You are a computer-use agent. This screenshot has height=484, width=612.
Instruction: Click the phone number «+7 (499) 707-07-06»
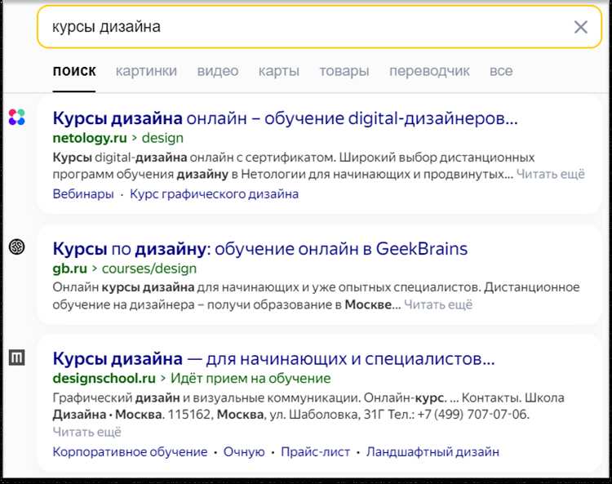[472, 414]
